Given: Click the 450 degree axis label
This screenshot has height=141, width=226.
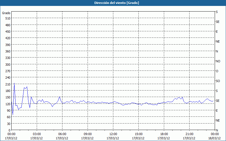Looking at the screenshot, I should coord(8,32).
